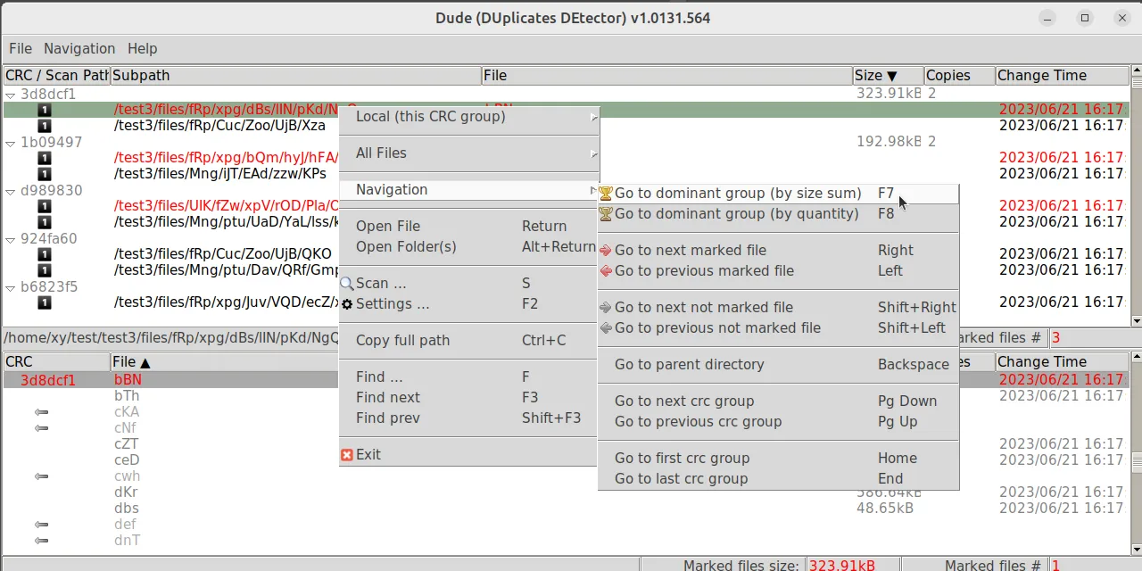Collapse the 3d8dcf1 CRC group

(x=11, y=94)
